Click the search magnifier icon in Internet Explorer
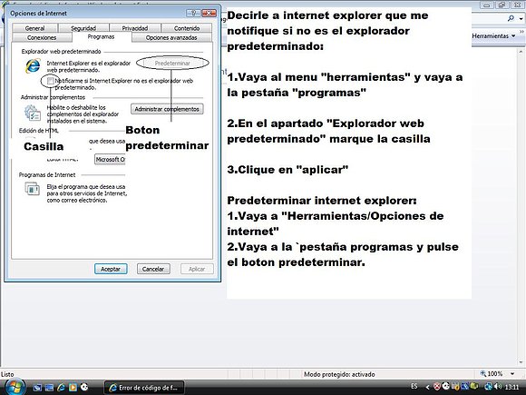The height and width of the screenshot is (395, 526). pyautogui.click(x=511, y=18)
